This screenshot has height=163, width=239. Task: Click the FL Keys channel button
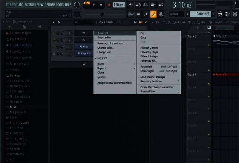[x=84, y=47]
